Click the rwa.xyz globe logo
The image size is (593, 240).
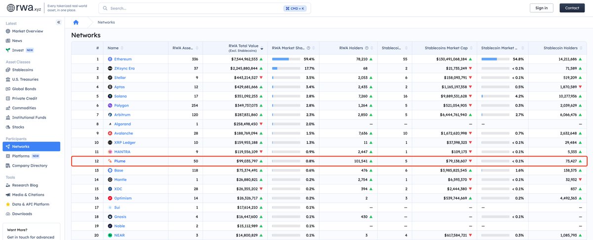(x=11, y=8)
